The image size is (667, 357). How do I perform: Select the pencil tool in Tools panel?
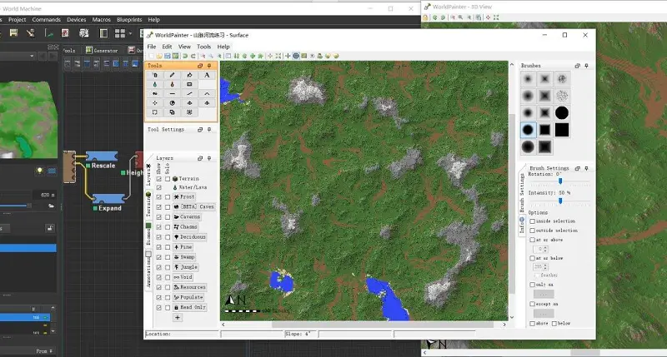pyautogui.click(x=173, y=75)
